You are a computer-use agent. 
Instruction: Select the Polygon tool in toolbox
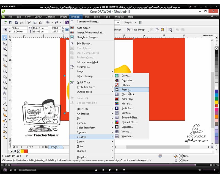5,82
